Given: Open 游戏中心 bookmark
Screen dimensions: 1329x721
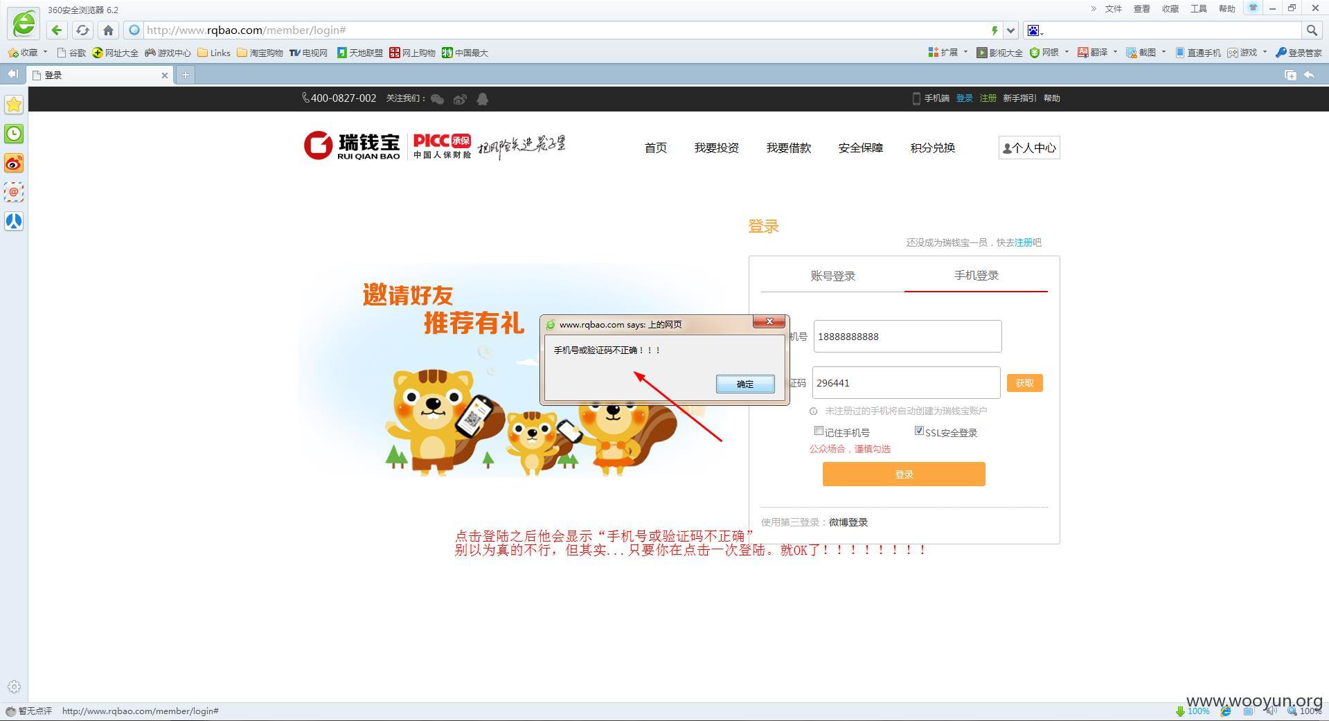Looking at the screenshot, I should pos(168,53).
